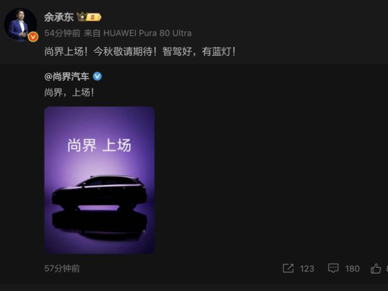Open 余承东's profile avatar

click(21, 24)
